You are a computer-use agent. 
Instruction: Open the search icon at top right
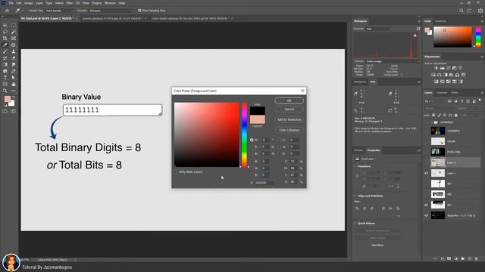[x=462, y=11]
